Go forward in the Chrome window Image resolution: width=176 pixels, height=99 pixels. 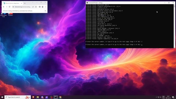(x=7, y=7)
